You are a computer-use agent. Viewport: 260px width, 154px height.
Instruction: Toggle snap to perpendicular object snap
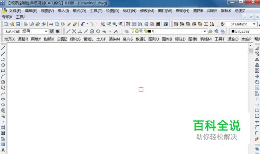coord(80,31)
